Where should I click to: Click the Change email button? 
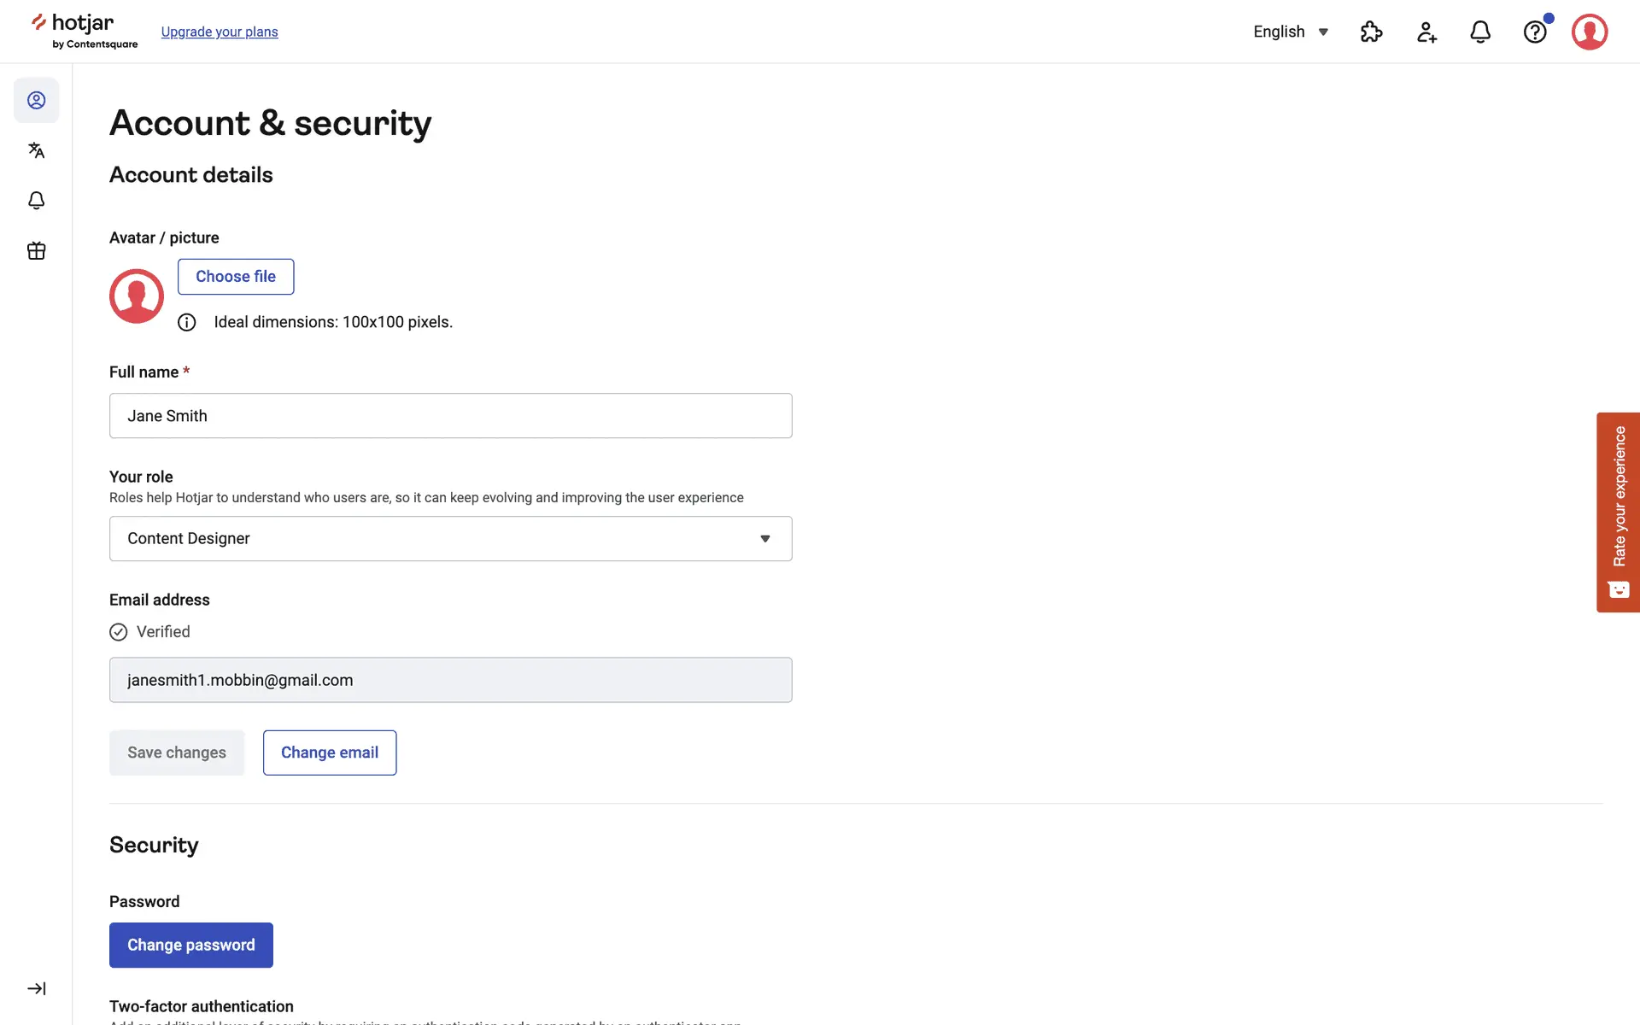tap(330, 753)
